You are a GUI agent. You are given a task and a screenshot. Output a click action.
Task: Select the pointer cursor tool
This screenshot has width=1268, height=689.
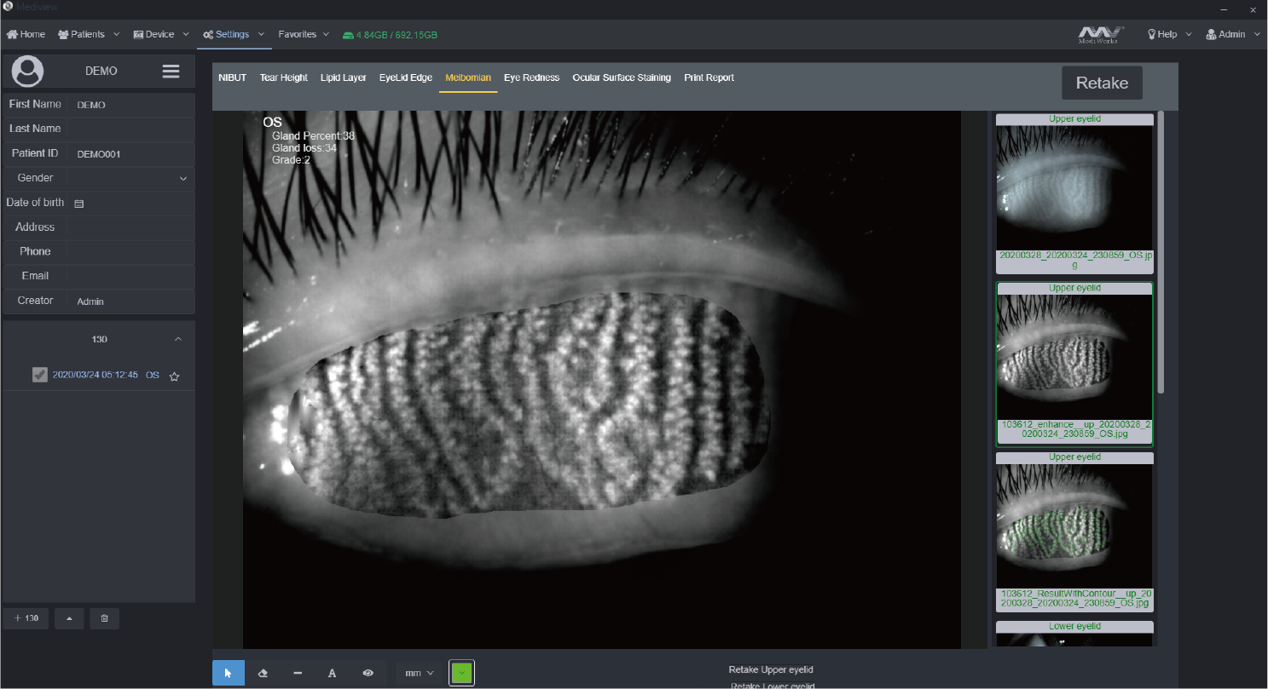click(x=228, y=673)
